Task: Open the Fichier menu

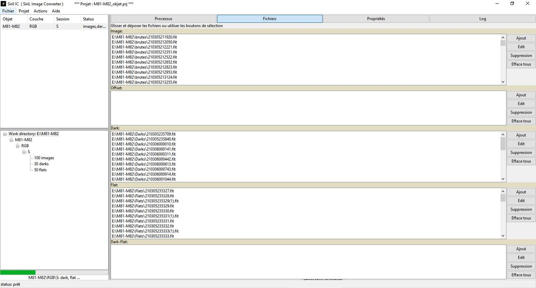Action: [8, 11]
